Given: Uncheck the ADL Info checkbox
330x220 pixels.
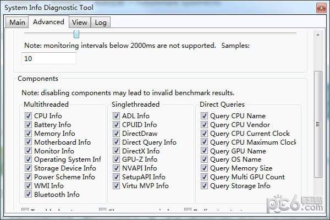Looking at the screenshot, I should click(117, 116).
